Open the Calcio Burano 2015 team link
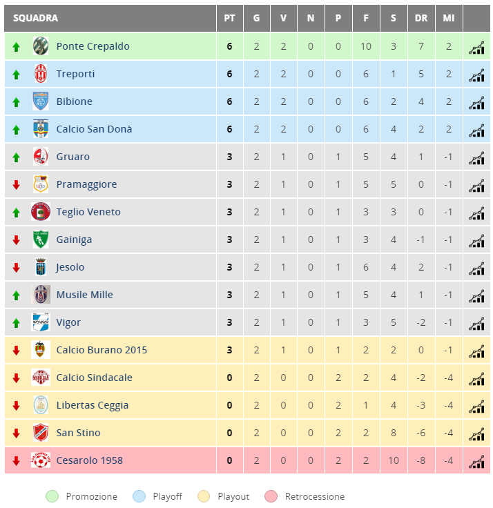The width and height of the screenshot is (493, 508). [x=101, y=350]
